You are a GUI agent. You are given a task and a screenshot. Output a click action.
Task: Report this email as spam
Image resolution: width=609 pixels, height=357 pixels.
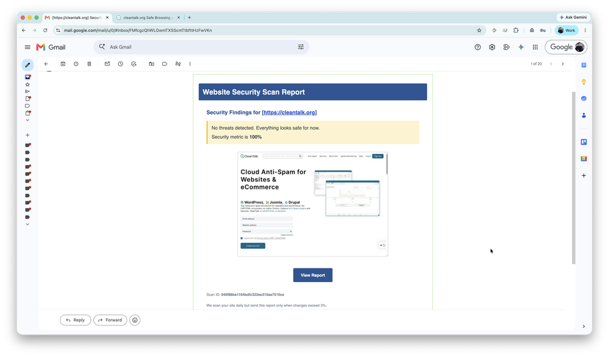(x=76, y=64)
